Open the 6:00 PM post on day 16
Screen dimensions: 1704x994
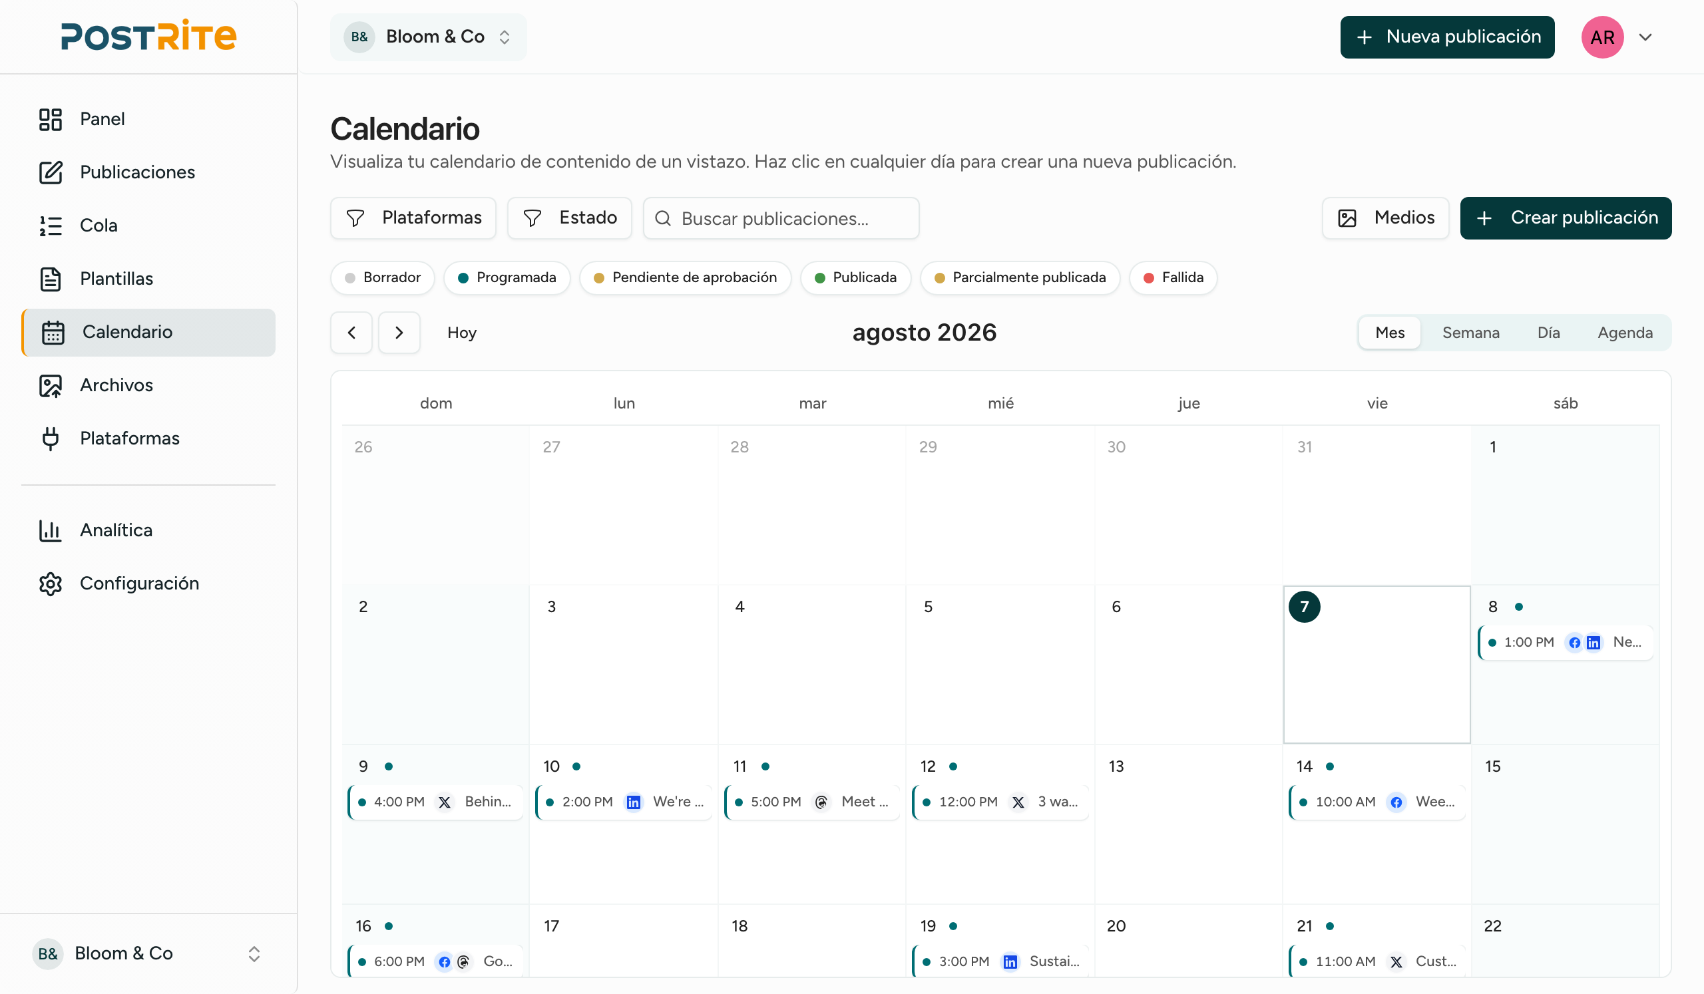pyautogui.click(x=435, y=962)
